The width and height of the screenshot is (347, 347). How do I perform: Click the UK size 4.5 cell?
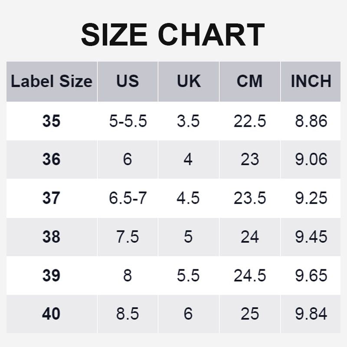click(x=188, y=198)
